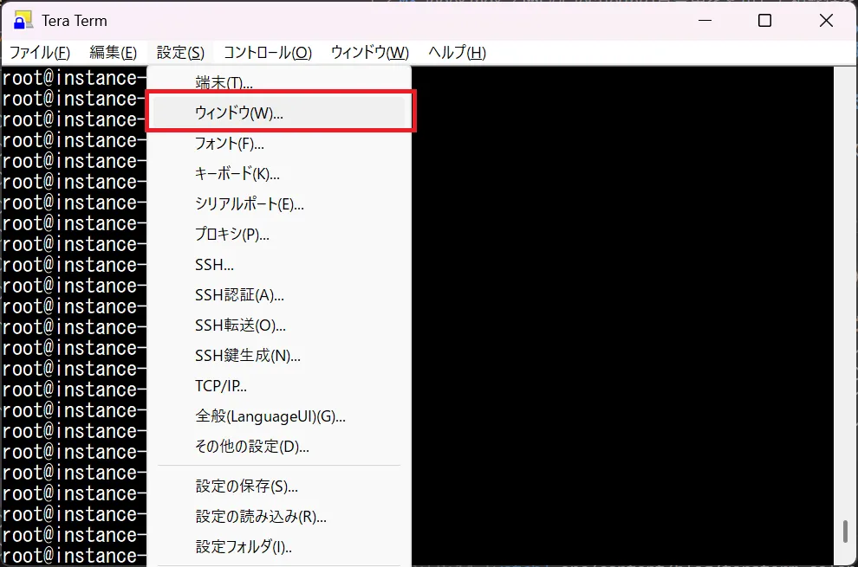858x567 pixels.
Task: Click the Tera Term title bar icon
Action: coord(23,20)
